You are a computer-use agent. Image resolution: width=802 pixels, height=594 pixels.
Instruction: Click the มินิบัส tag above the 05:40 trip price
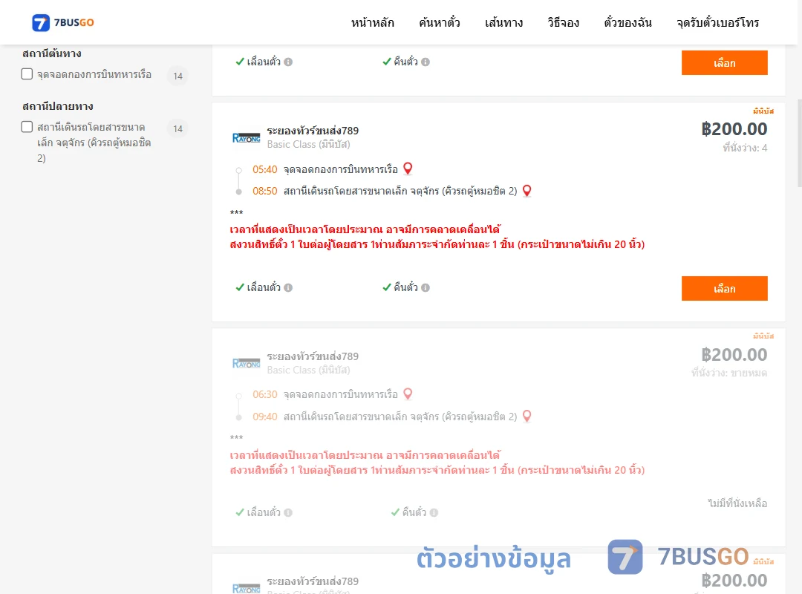763,111
